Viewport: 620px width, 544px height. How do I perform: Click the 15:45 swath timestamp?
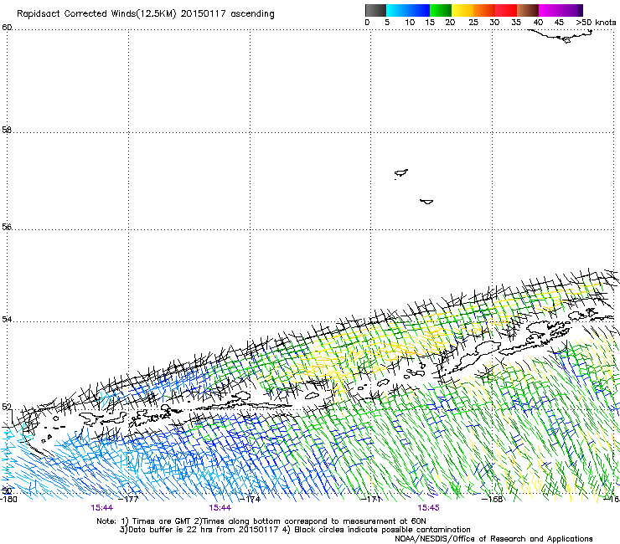(x=429, y=508)
